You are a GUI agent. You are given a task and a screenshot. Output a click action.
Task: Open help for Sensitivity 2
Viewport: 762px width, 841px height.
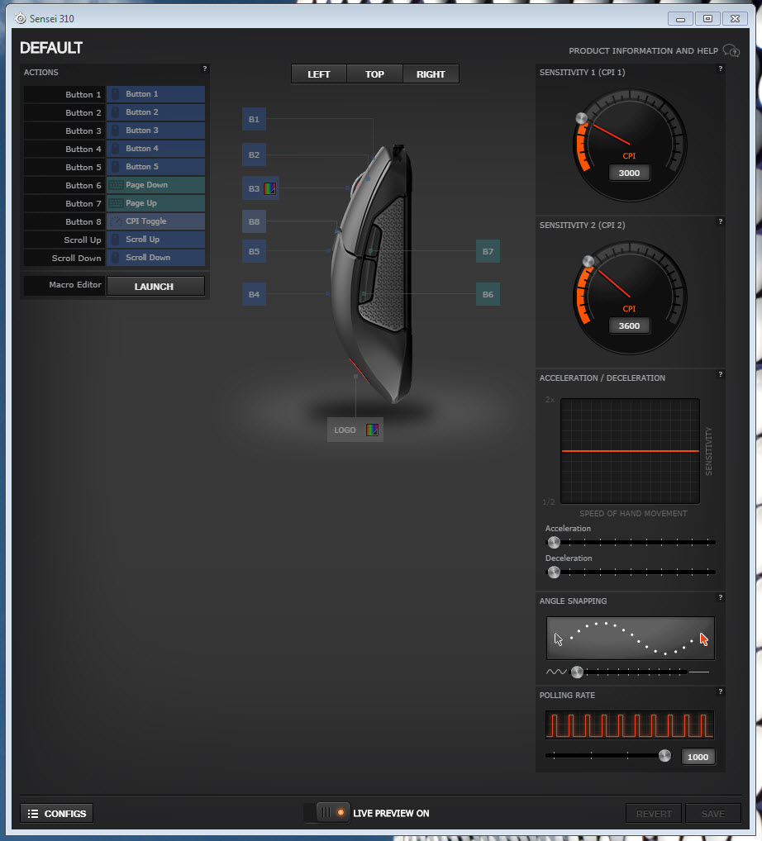point(720,221)
